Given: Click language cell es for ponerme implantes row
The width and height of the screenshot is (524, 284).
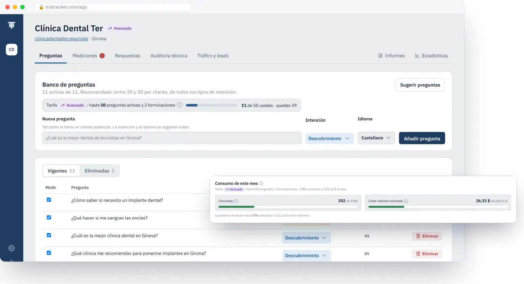Looking at the screenshot, I should pyautogui.click(x=367, y=253).
